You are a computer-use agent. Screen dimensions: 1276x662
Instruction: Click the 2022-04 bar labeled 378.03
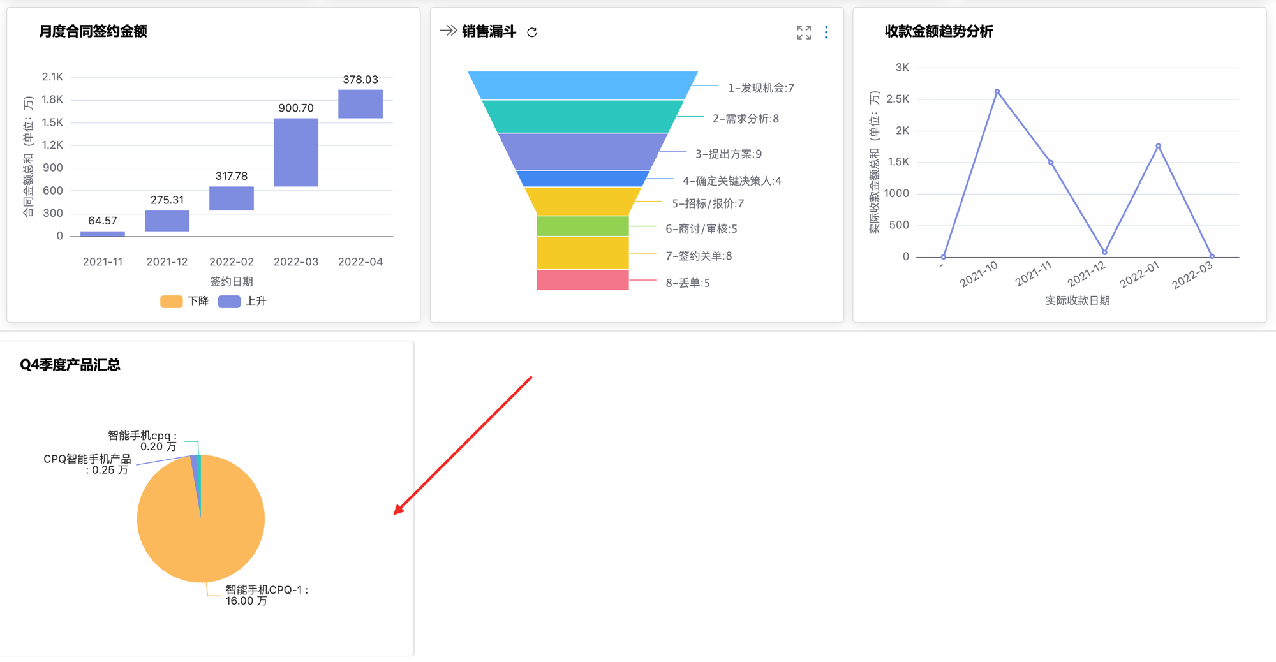tap(360, 104)
